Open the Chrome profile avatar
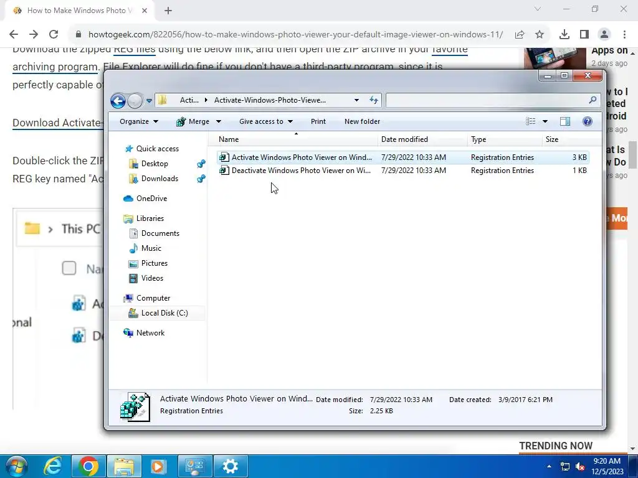The width and height of the screenshot is (638, 478). pos(604,35)
